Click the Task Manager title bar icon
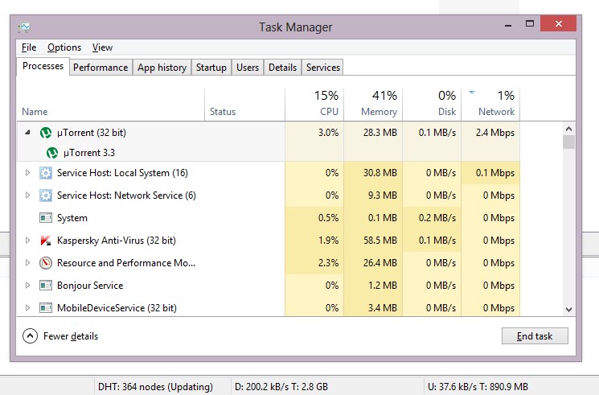Screen dimensions: 599x395 coord(24,27)
